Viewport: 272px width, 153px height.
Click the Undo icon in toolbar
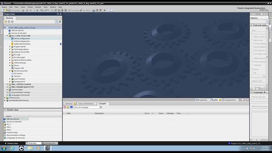[x=41, y=10]
